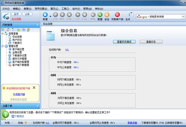Click the user avatar icon in the 网吧管理 mini toolbar
Screen dimensions: 186x127
tap(28, 30)
